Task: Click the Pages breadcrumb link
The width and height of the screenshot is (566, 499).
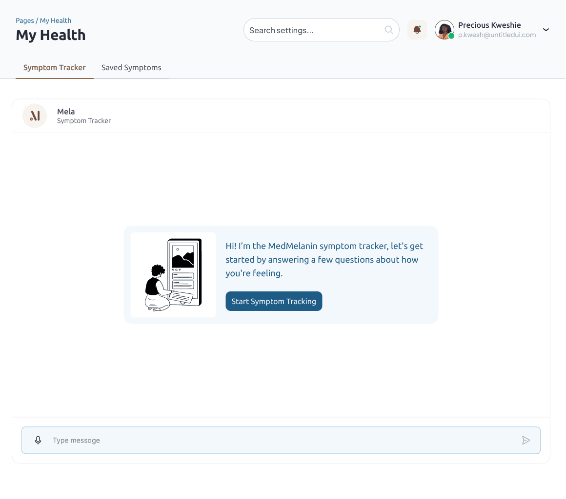Action: click(x=24, y=20)
